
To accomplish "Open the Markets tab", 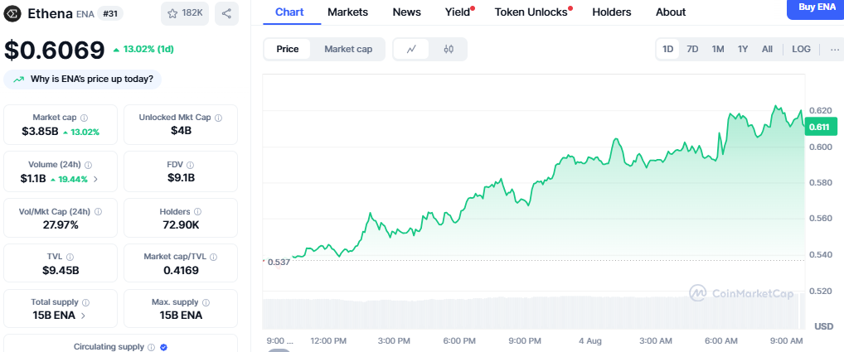I will [347, 12].
